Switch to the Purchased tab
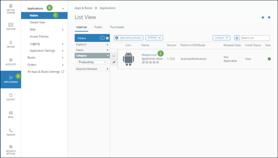The width and height of the screenshot is (278, 158). pyautogui.click(x=117, y=27)
